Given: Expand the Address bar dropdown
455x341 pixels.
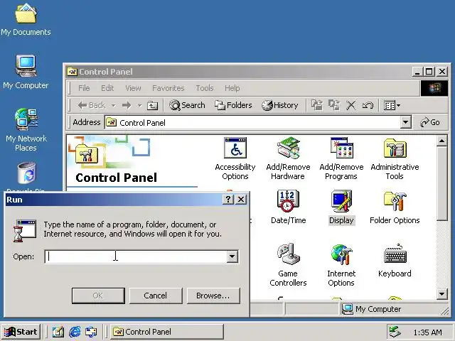Looking at the screenshot, I should [406, 122].
